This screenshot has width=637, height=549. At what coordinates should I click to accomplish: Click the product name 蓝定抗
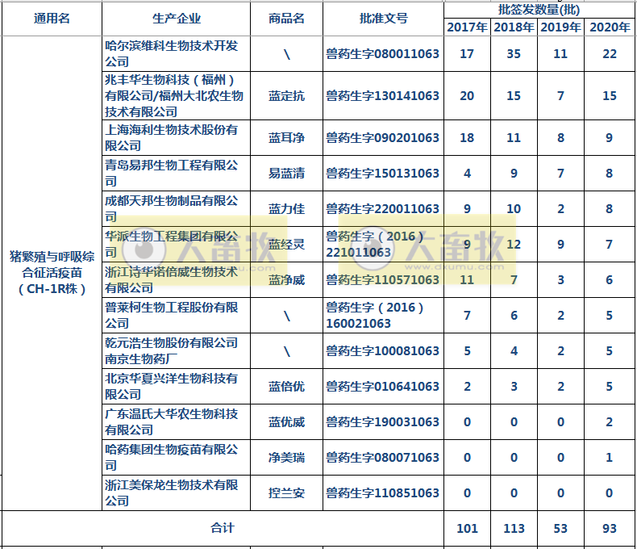[x=287, y=96]
